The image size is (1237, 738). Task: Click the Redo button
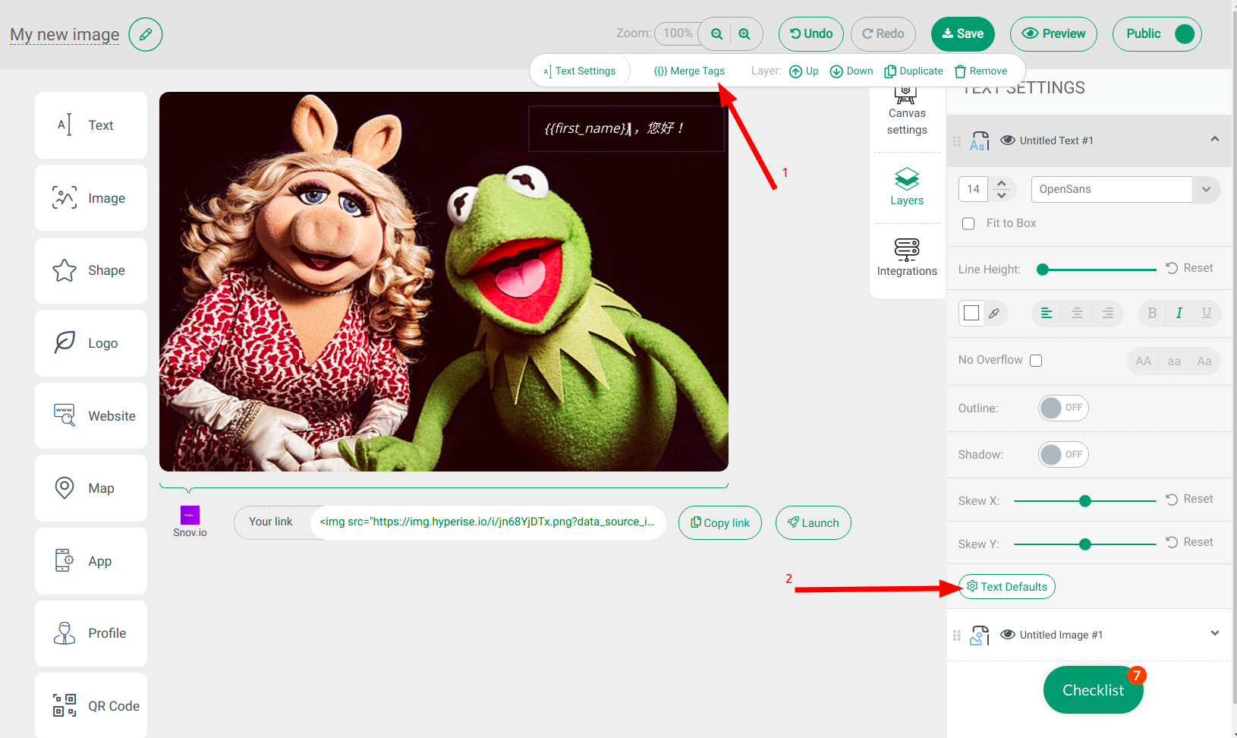(883, 34)
